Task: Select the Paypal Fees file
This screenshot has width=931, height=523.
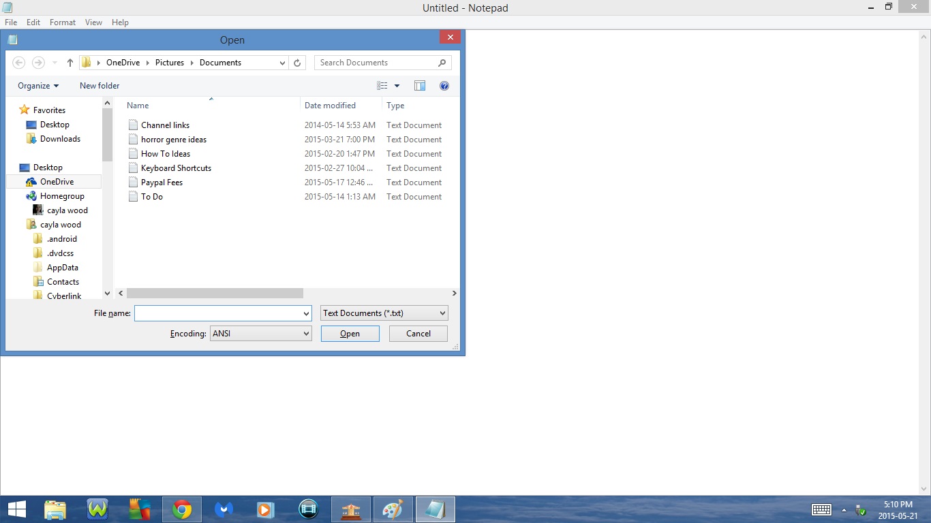Action: [162, 183]
